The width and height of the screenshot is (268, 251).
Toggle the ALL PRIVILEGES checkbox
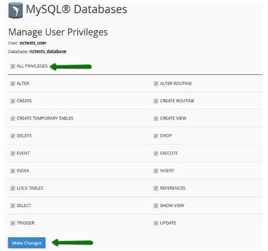[13, 66]
